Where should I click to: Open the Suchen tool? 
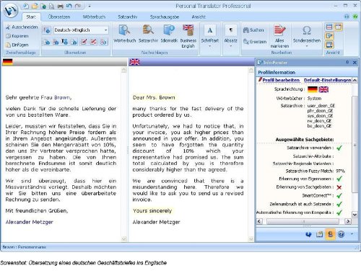[253, 30]
